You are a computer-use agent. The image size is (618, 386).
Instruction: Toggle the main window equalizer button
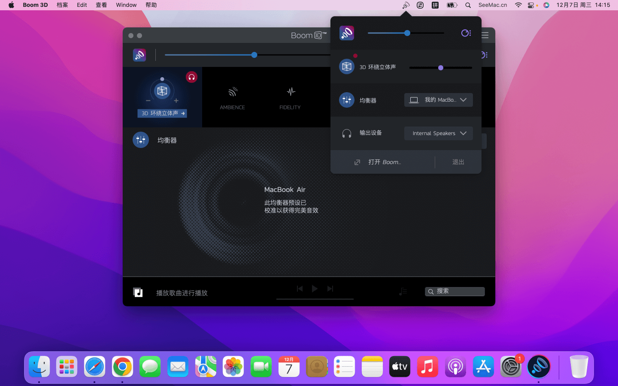click(141, 140)
